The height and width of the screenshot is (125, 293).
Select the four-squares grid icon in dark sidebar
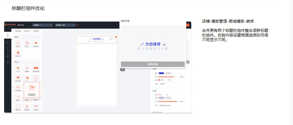coord(8,48)
